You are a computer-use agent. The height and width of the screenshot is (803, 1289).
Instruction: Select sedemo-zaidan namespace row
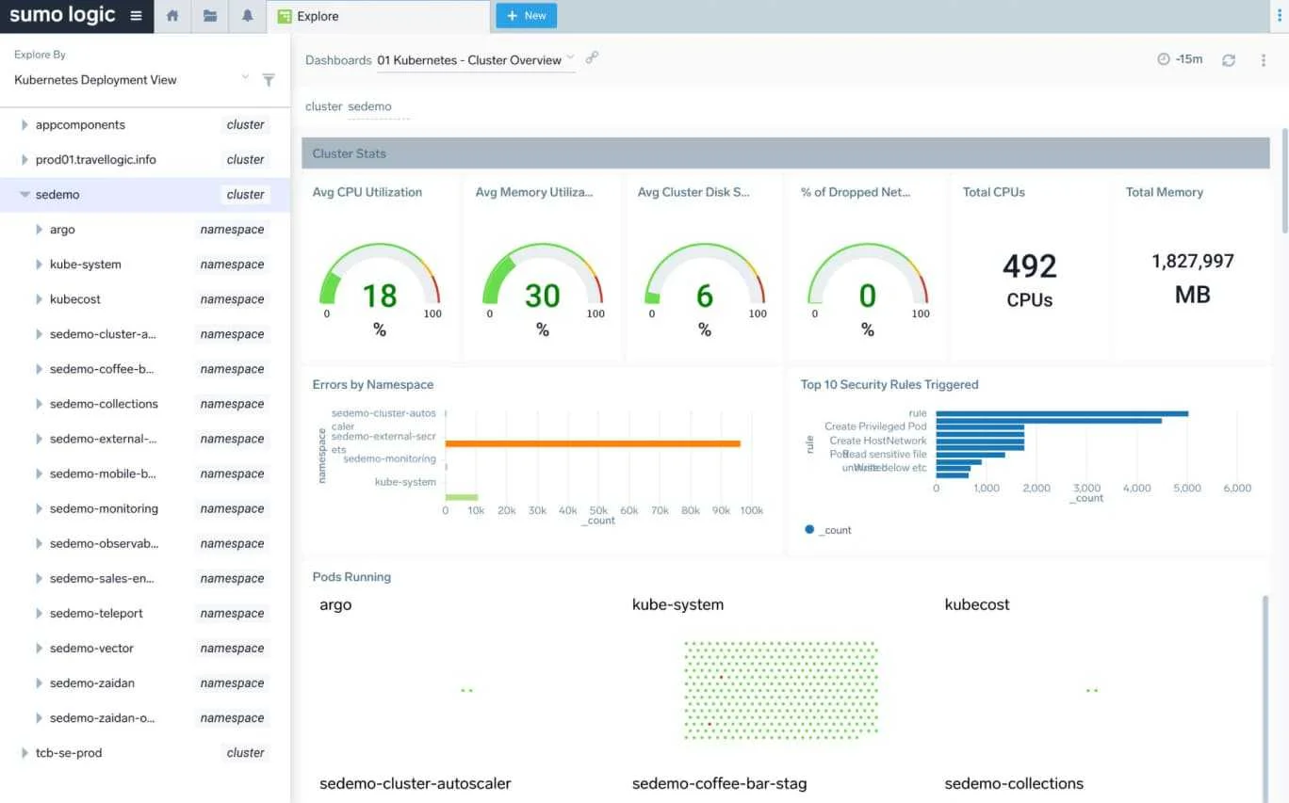coord(145,683)
